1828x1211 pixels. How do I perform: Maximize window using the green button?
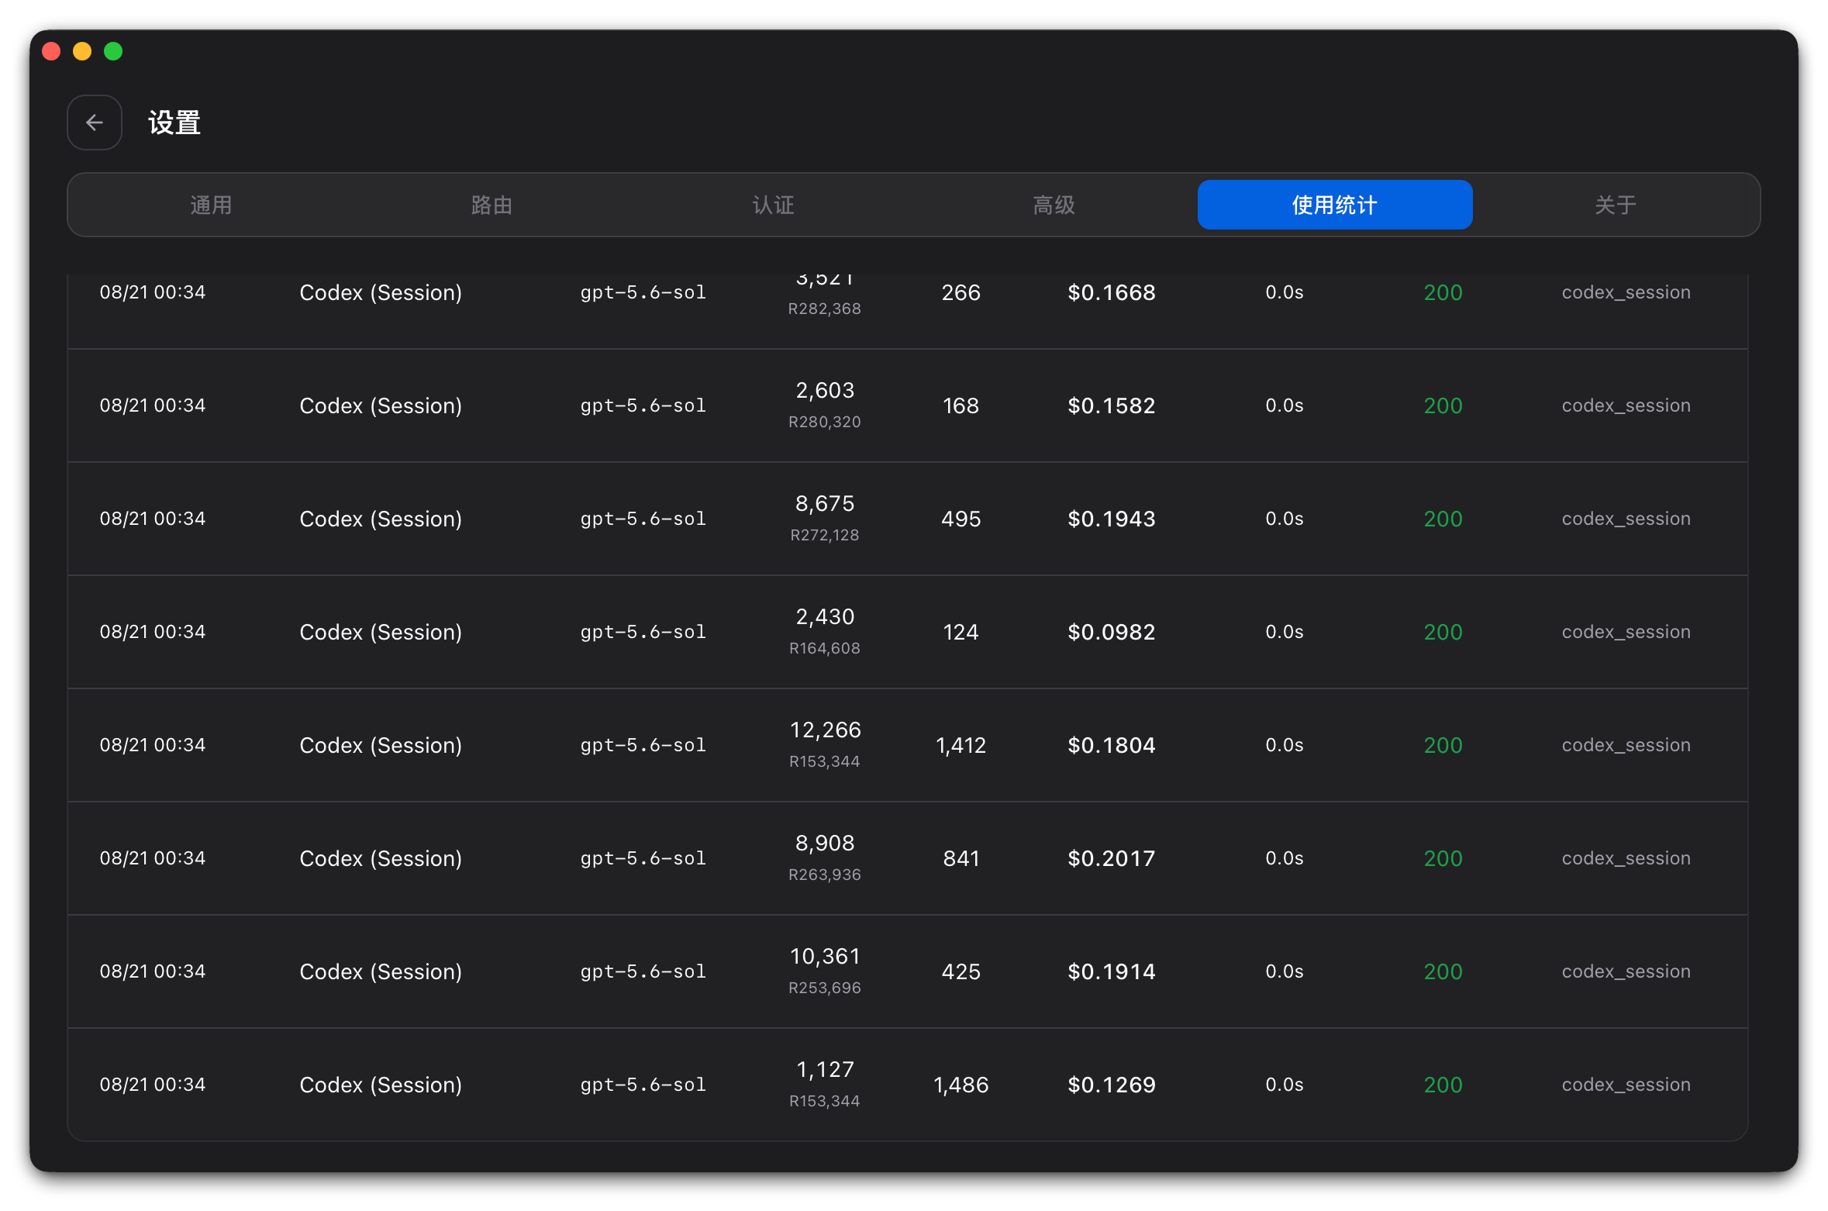[113, 51]
